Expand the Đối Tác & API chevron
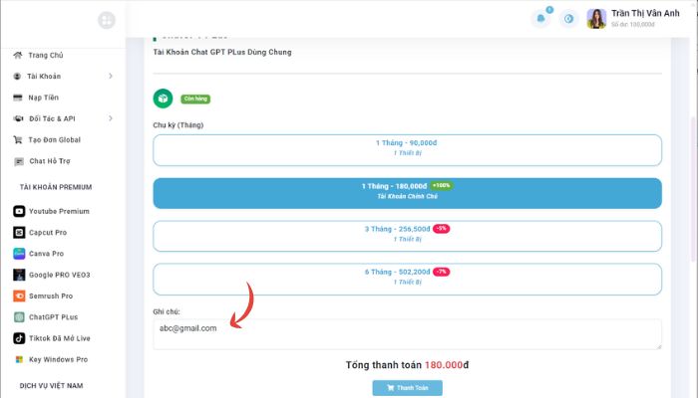The image size is (698, 398). (111, 118)
